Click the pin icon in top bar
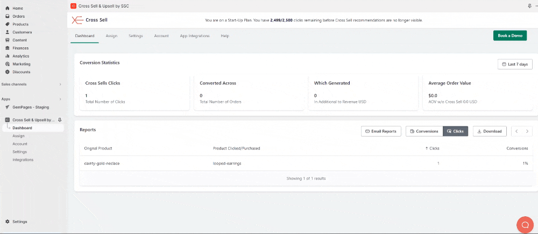 click(529, 6)
